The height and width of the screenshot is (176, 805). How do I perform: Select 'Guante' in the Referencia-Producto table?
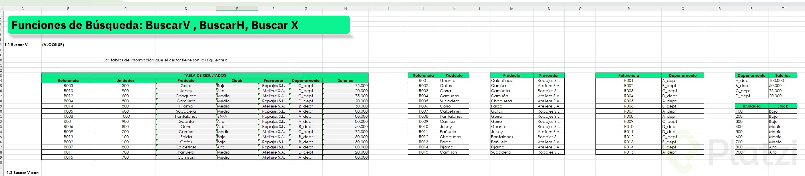(454, 80)
